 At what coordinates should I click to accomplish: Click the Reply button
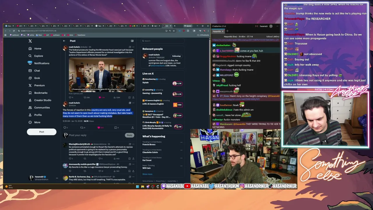coord(129,135)
